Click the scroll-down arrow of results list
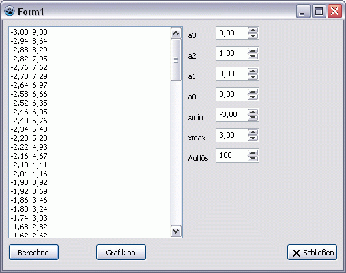 176,231
